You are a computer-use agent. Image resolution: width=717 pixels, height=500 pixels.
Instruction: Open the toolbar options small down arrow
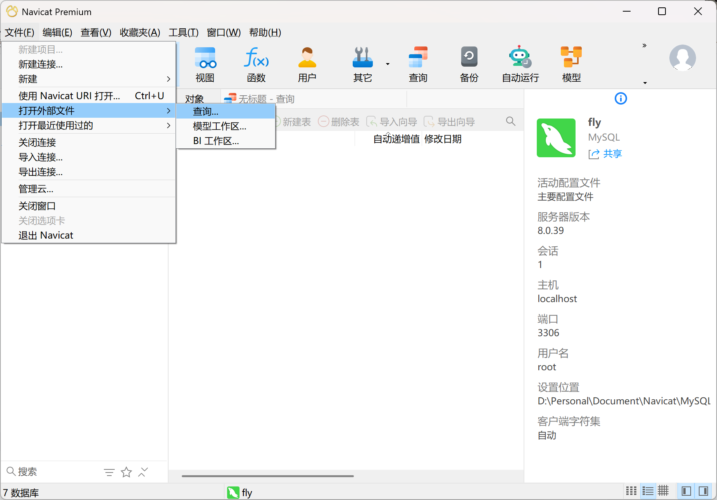[645, 83]
